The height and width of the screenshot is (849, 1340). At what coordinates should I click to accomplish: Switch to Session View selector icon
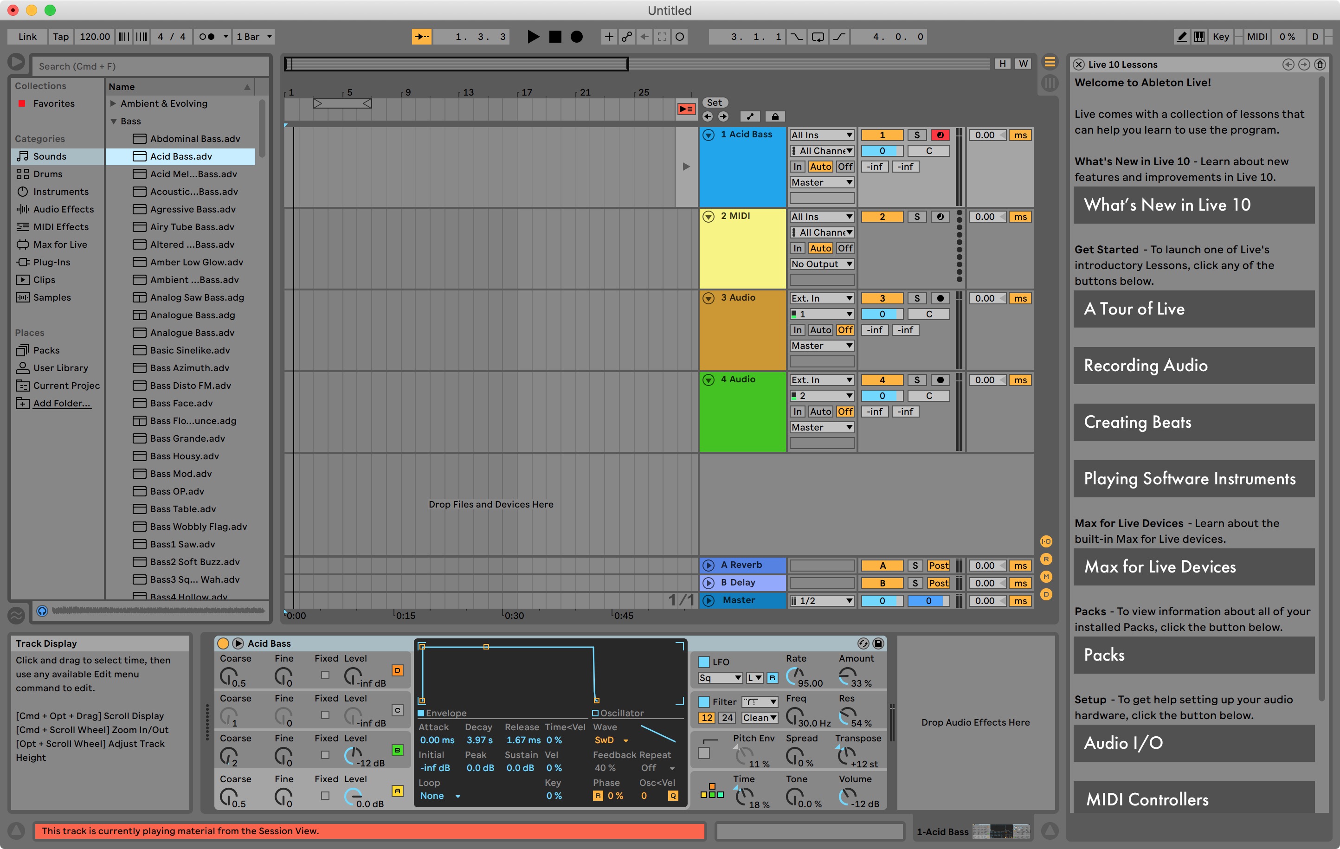(x=1049, y=84)
